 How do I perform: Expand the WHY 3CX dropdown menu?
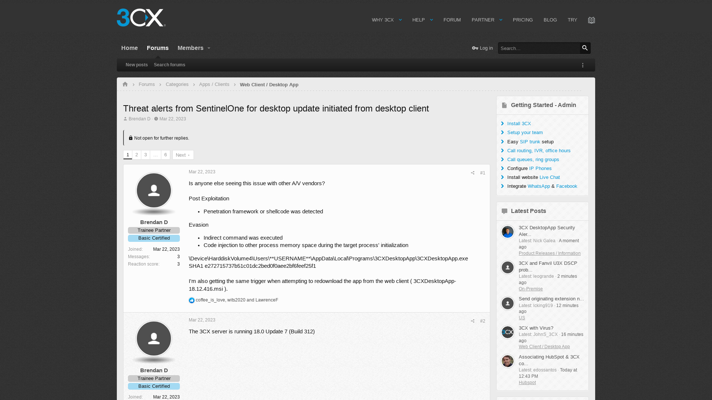pyautogui.click(x=400, y=20)
